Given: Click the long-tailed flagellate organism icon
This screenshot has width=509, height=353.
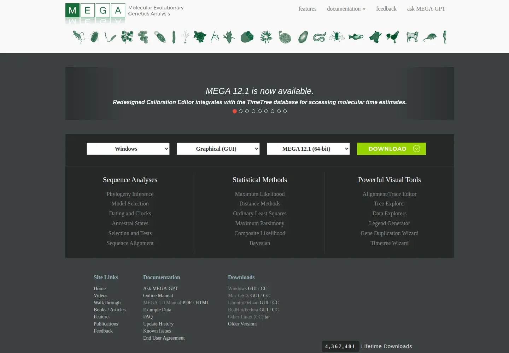Looking at the screenshot, I should click(110, 37).
